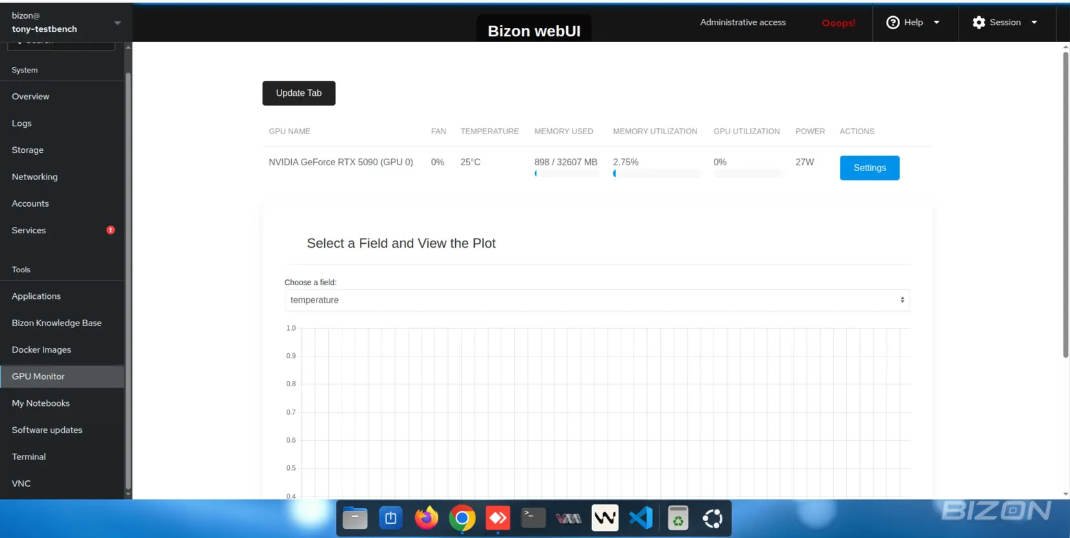
Task: Expand the Session dropdown arrow
Action: (1034, 22)
